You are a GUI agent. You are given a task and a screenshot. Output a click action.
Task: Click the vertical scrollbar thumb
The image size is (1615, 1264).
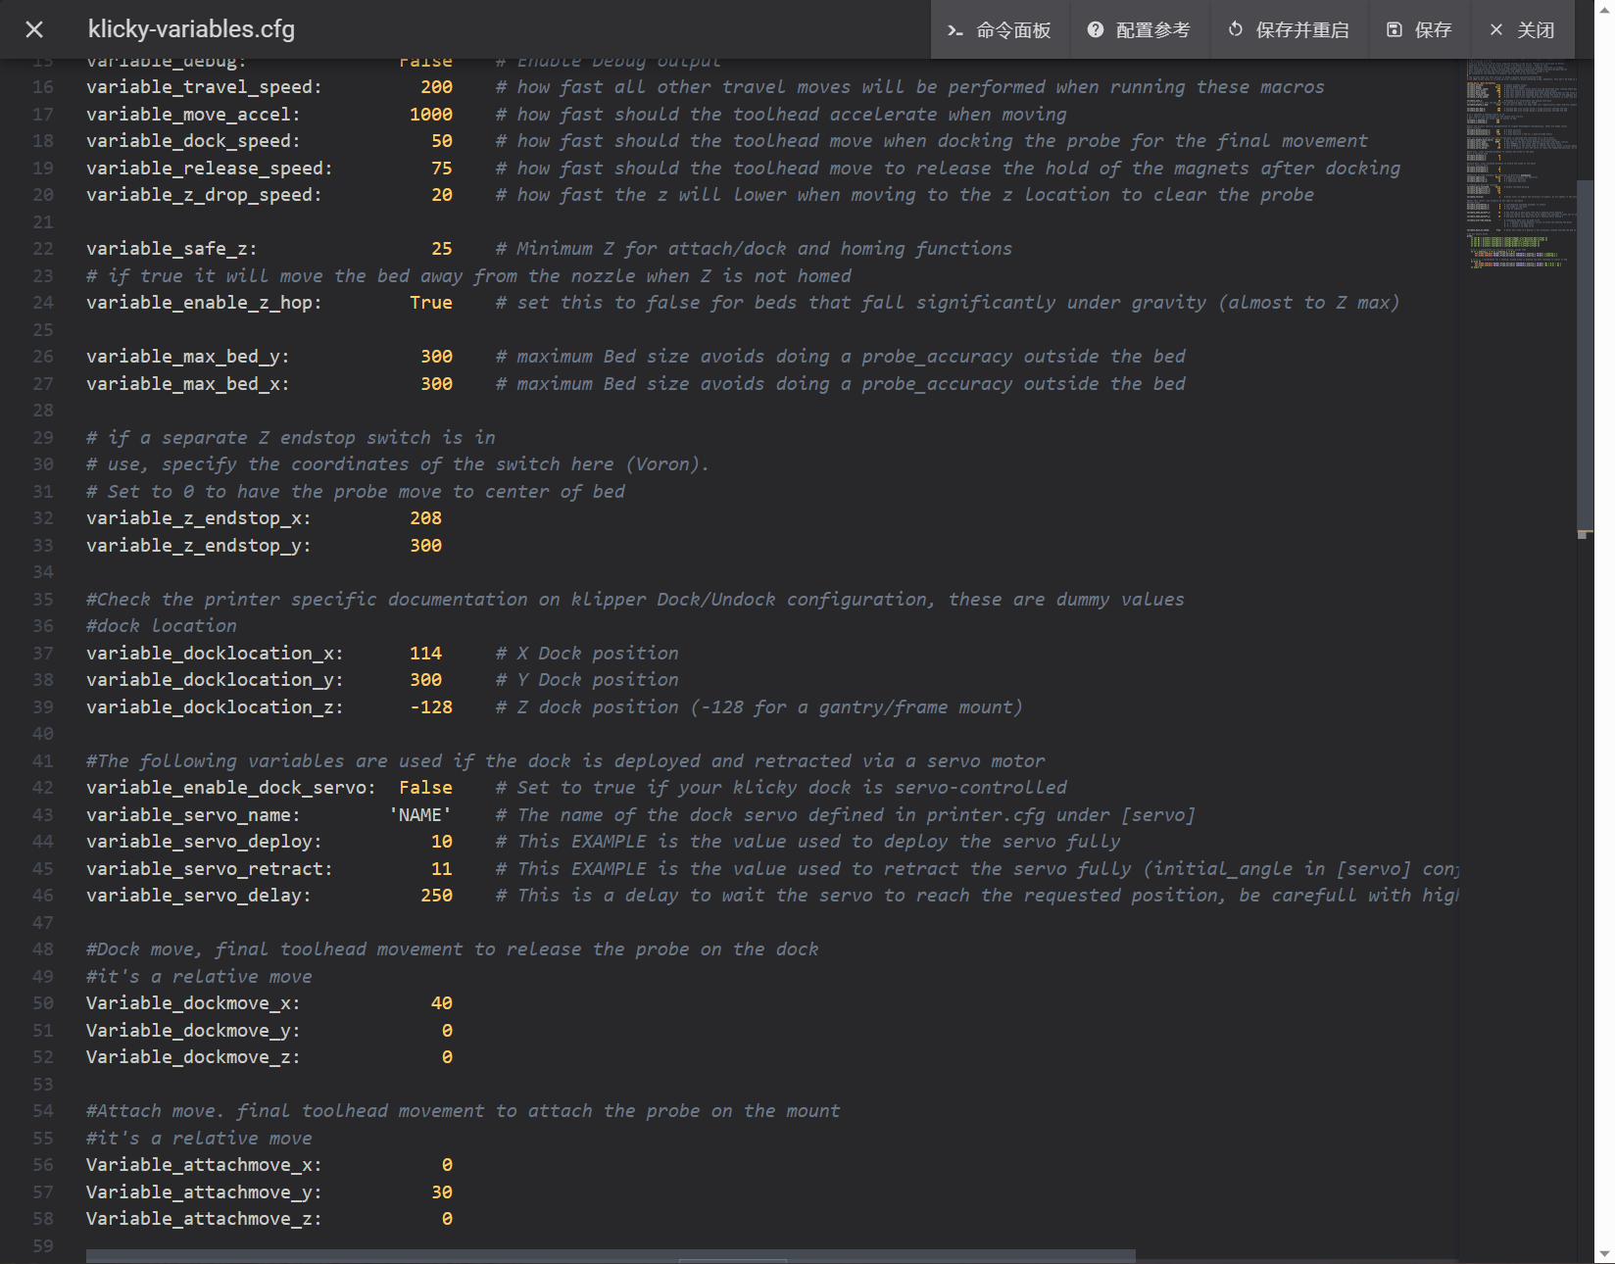[x=1585, y=358]
